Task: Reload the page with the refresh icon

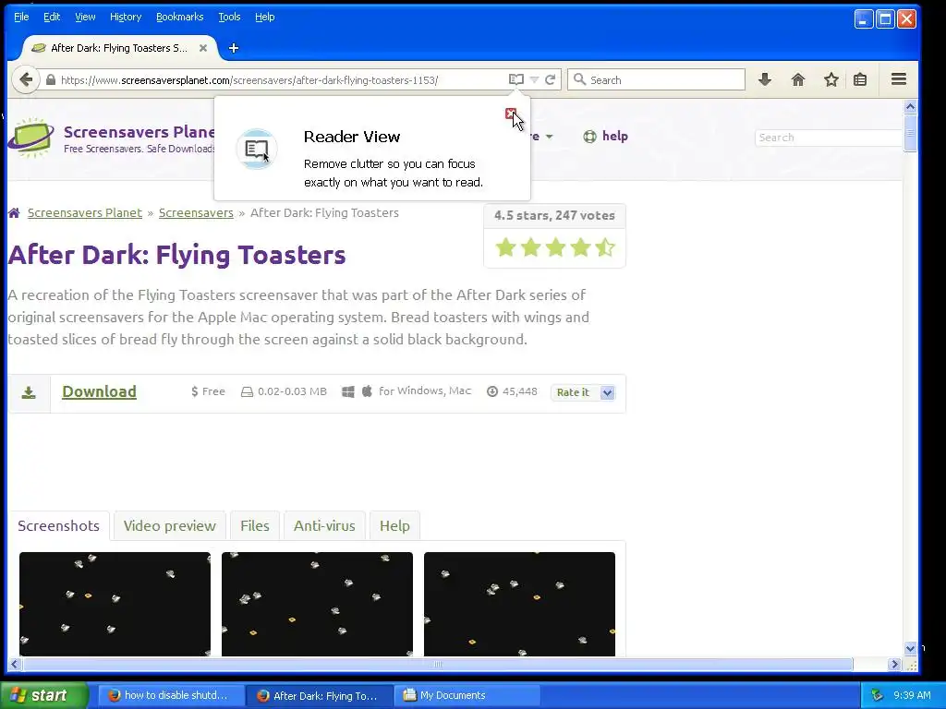Action: 551,79
